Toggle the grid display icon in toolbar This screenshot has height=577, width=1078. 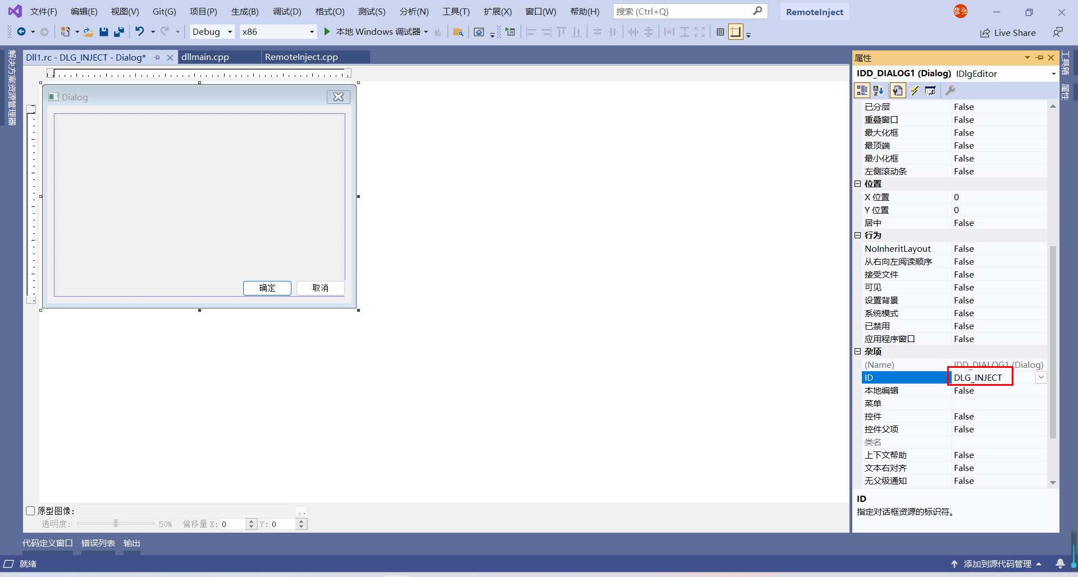[720, 32]
